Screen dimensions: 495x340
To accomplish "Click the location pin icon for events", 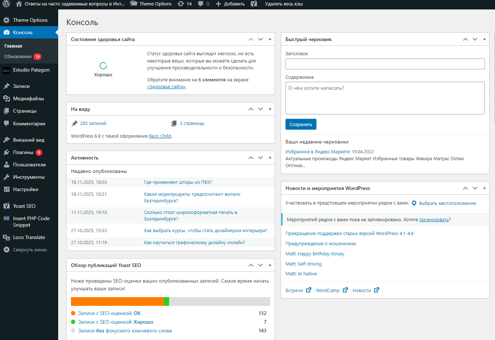I will click(x=414, y=203).
